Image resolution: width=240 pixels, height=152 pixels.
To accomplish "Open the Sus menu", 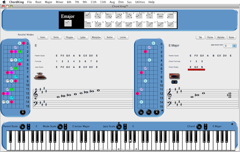I will (x=129, y=2).
